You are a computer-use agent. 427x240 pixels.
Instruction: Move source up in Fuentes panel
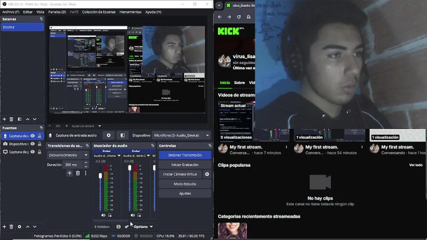coord(28,227)
